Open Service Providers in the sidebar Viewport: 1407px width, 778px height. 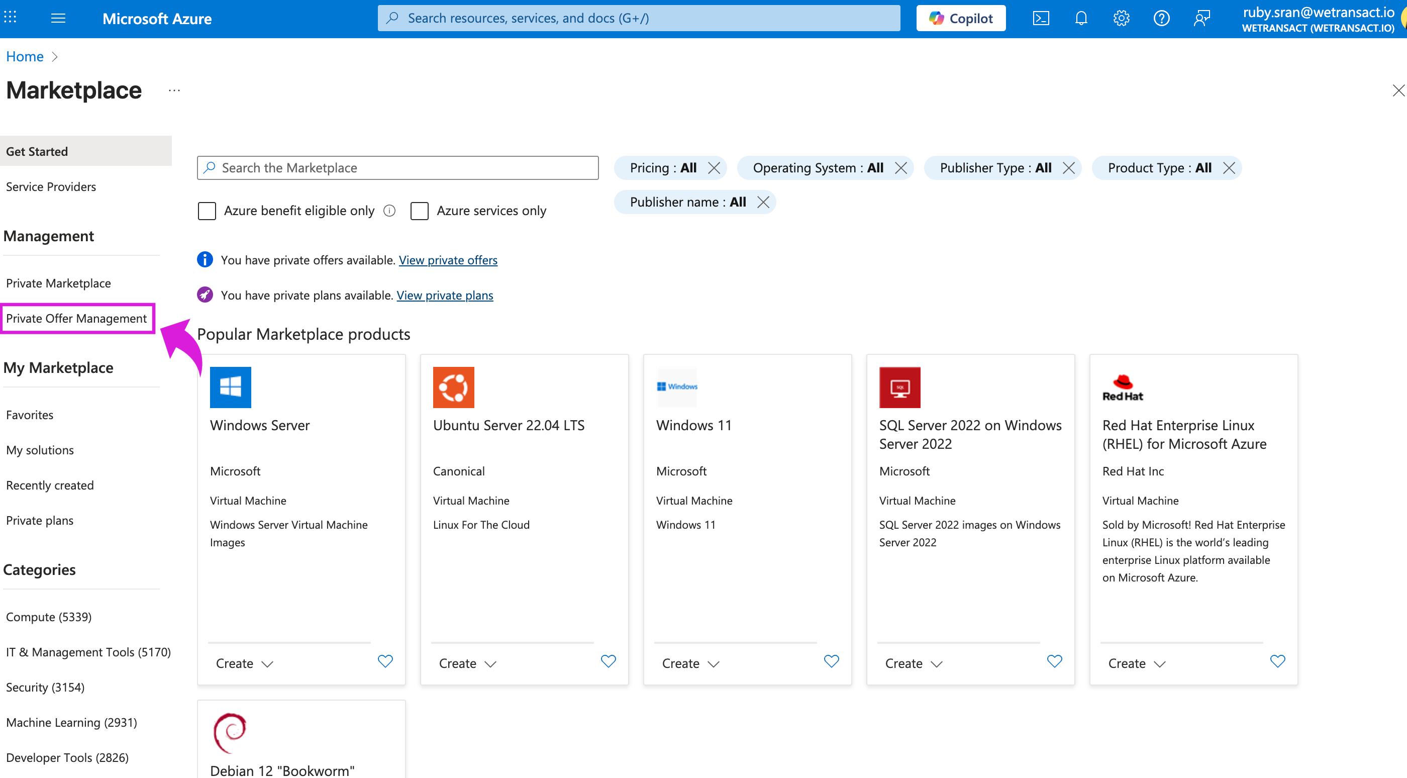pyautogui.click(x=51, y=186)
